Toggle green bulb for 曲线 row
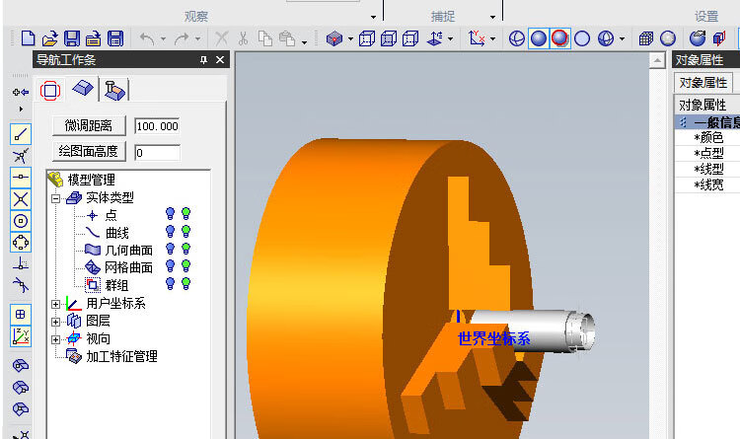Image resolution: width=740 pixels, height=439 pixels. (x=185, y=231)
